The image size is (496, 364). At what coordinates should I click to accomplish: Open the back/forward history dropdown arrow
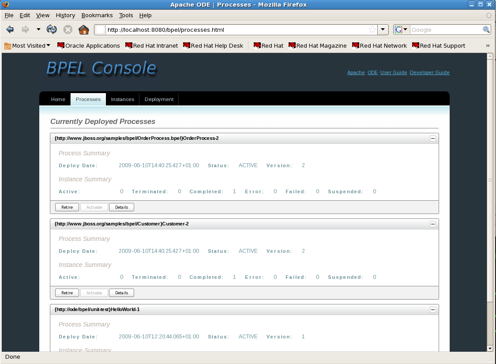click(x=38, y=30)
